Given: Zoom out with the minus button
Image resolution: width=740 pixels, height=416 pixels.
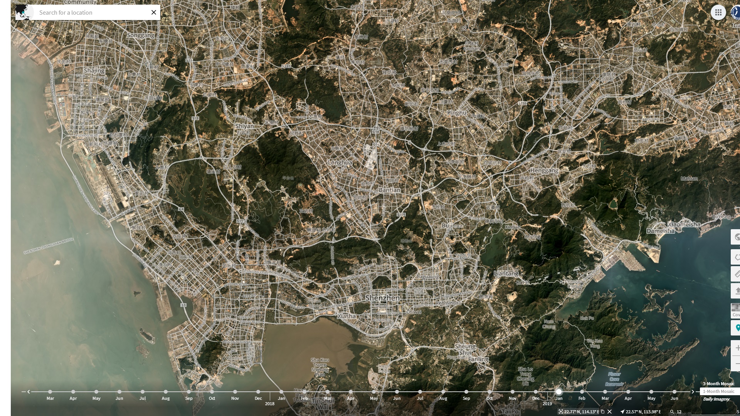Looking at the screenshot, I should [x=737, y=364].
